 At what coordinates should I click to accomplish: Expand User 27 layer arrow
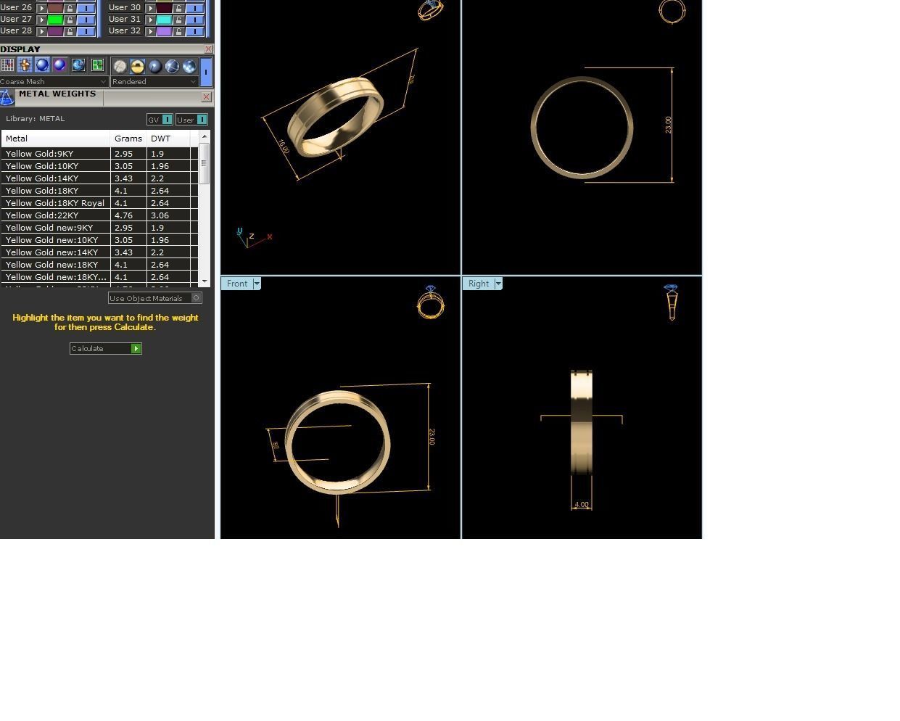click(41, 20)
